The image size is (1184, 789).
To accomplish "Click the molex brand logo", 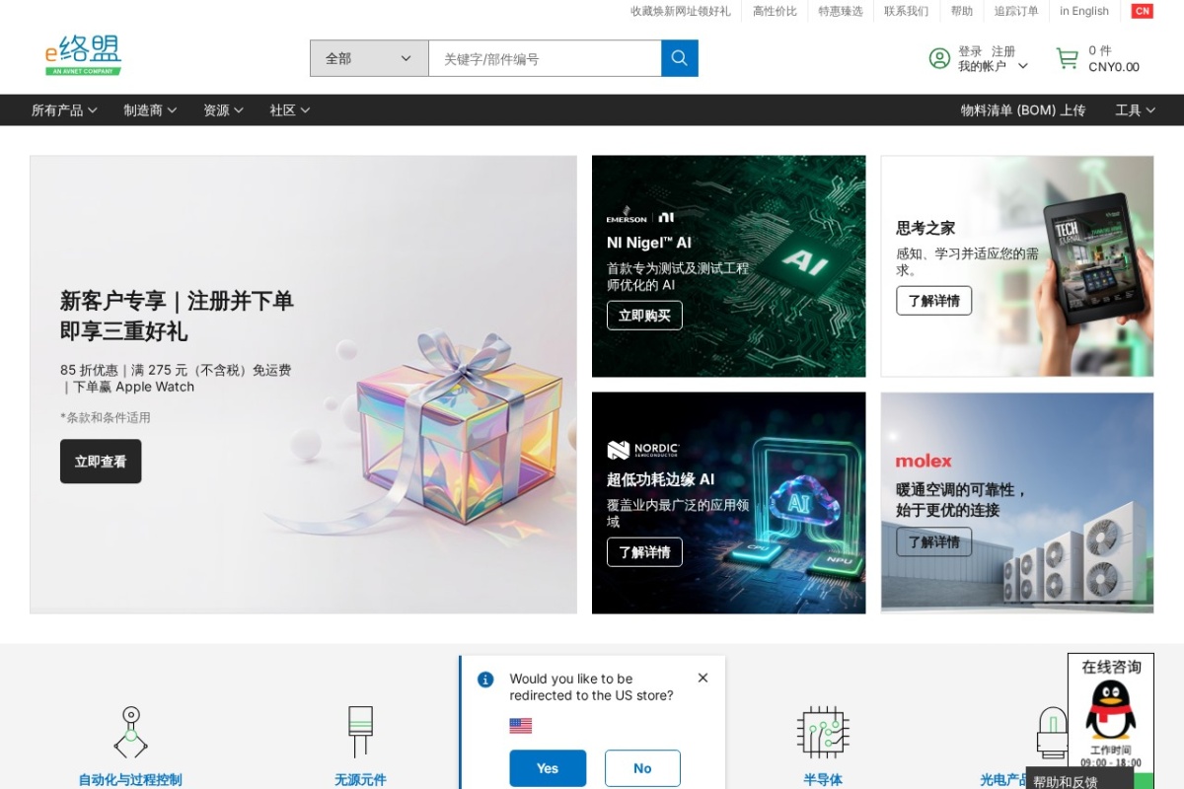I will point(924,461).
